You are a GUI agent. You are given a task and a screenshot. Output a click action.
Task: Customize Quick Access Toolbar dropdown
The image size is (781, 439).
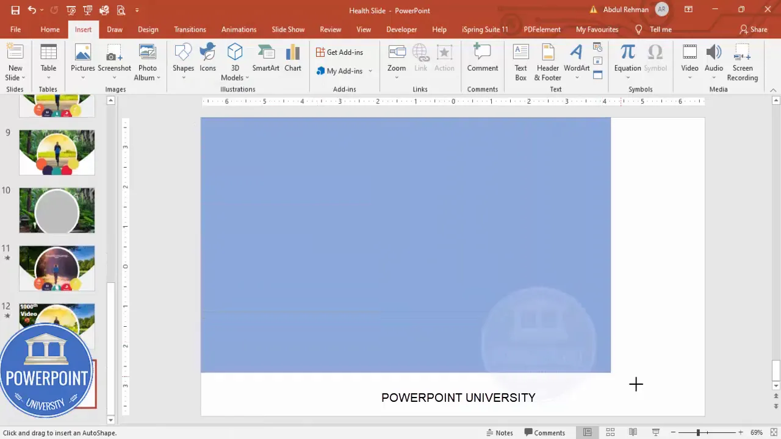[x=137, y=10]
